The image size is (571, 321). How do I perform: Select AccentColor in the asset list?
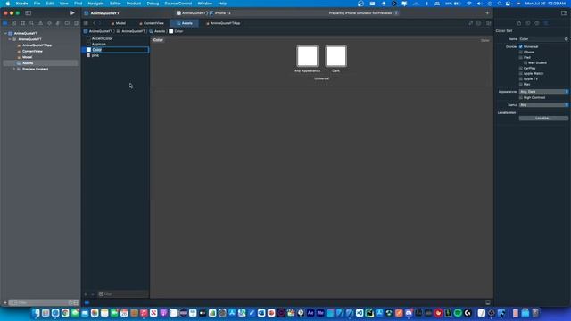102,38
